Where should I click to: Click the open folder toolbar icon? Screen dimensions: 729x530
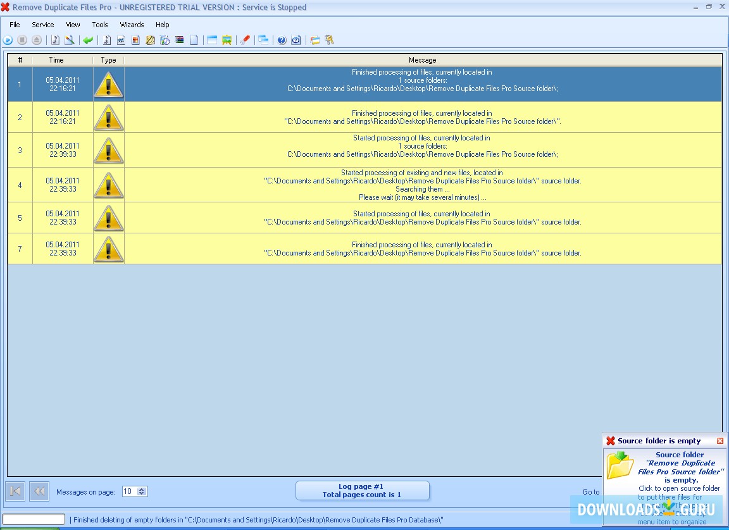[315, 40]
